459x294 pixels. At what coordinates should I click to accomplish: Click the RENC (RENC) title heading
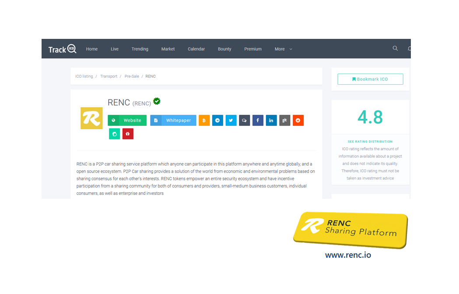pos(130,103)
